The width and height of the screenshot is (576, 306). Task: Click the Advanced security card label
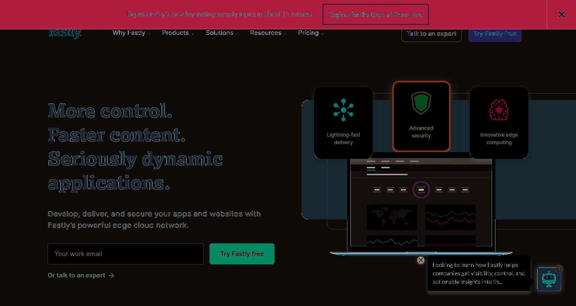(421, 132)
